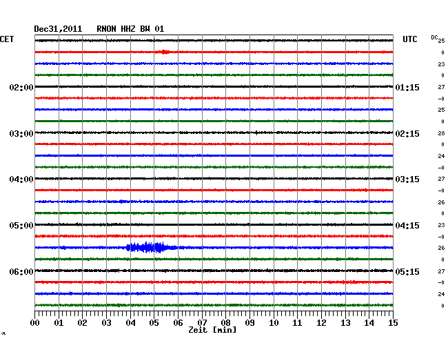Pick minute 03 on the time axis

click(106, 323)
